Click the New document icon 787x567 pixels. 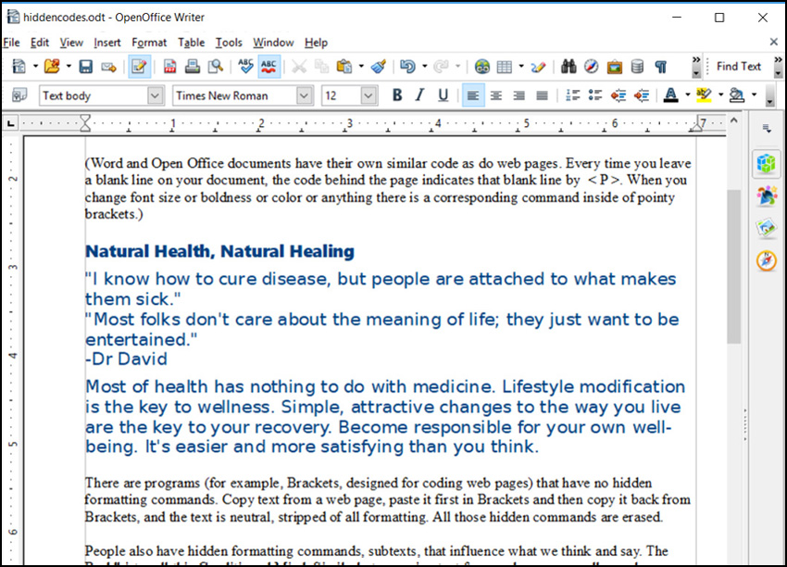click(19, 67)
